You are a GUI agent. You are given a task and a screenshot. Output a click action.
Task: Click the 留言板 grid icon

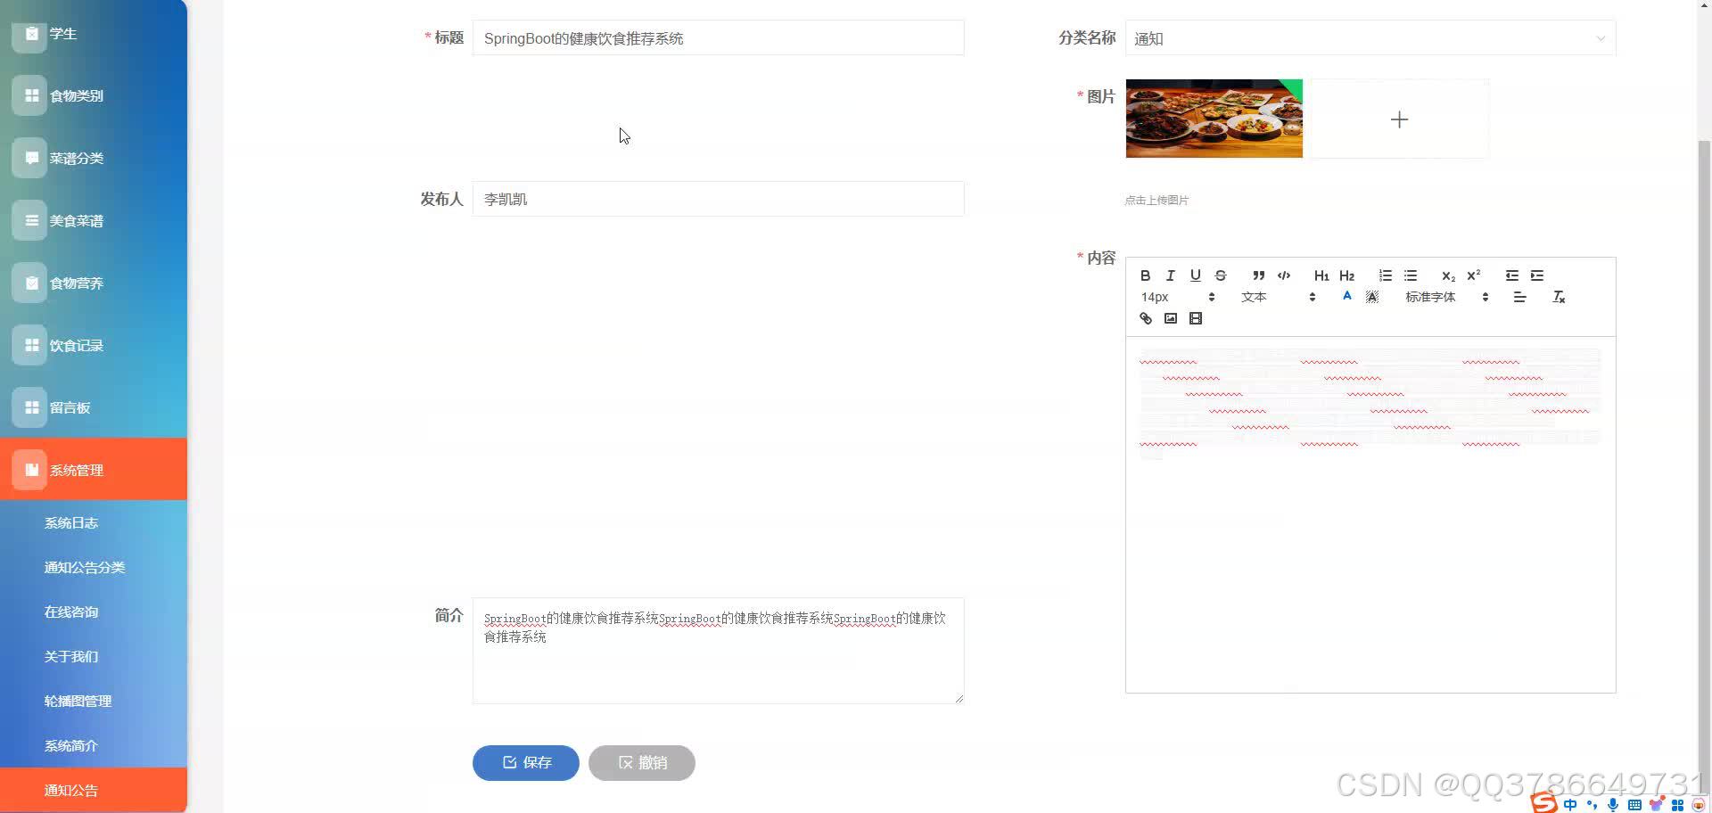(x=31, y=407)
